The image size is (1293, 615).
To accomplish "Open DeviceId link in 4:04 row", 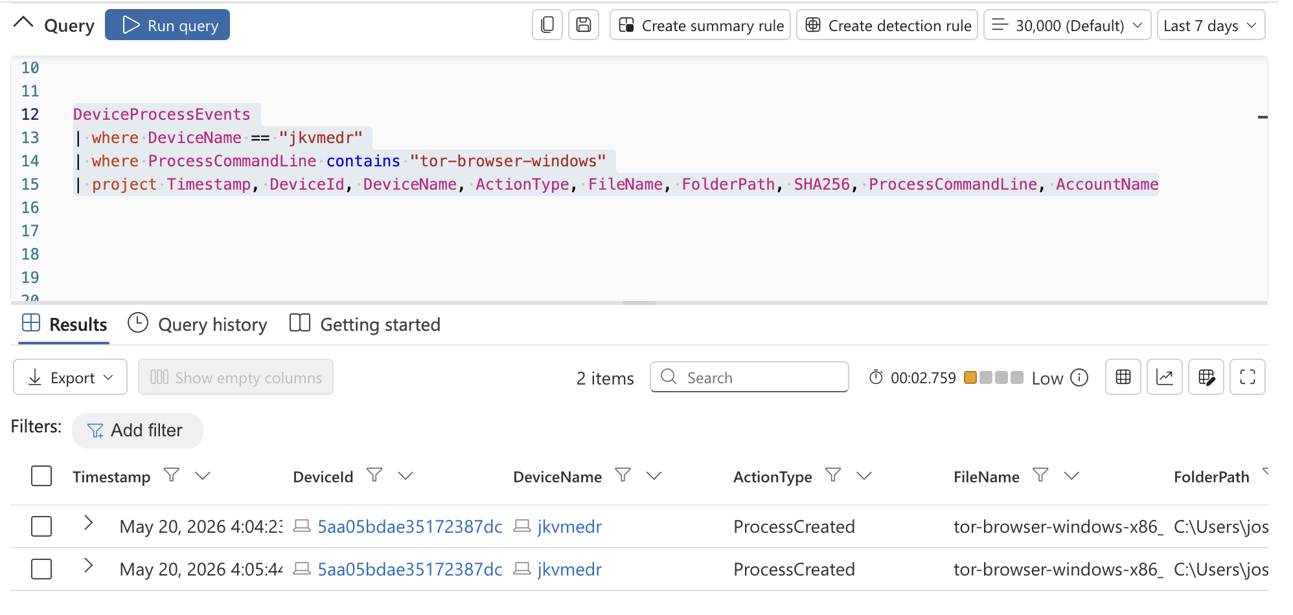I will pyautogui.click(x=410, y=527).
